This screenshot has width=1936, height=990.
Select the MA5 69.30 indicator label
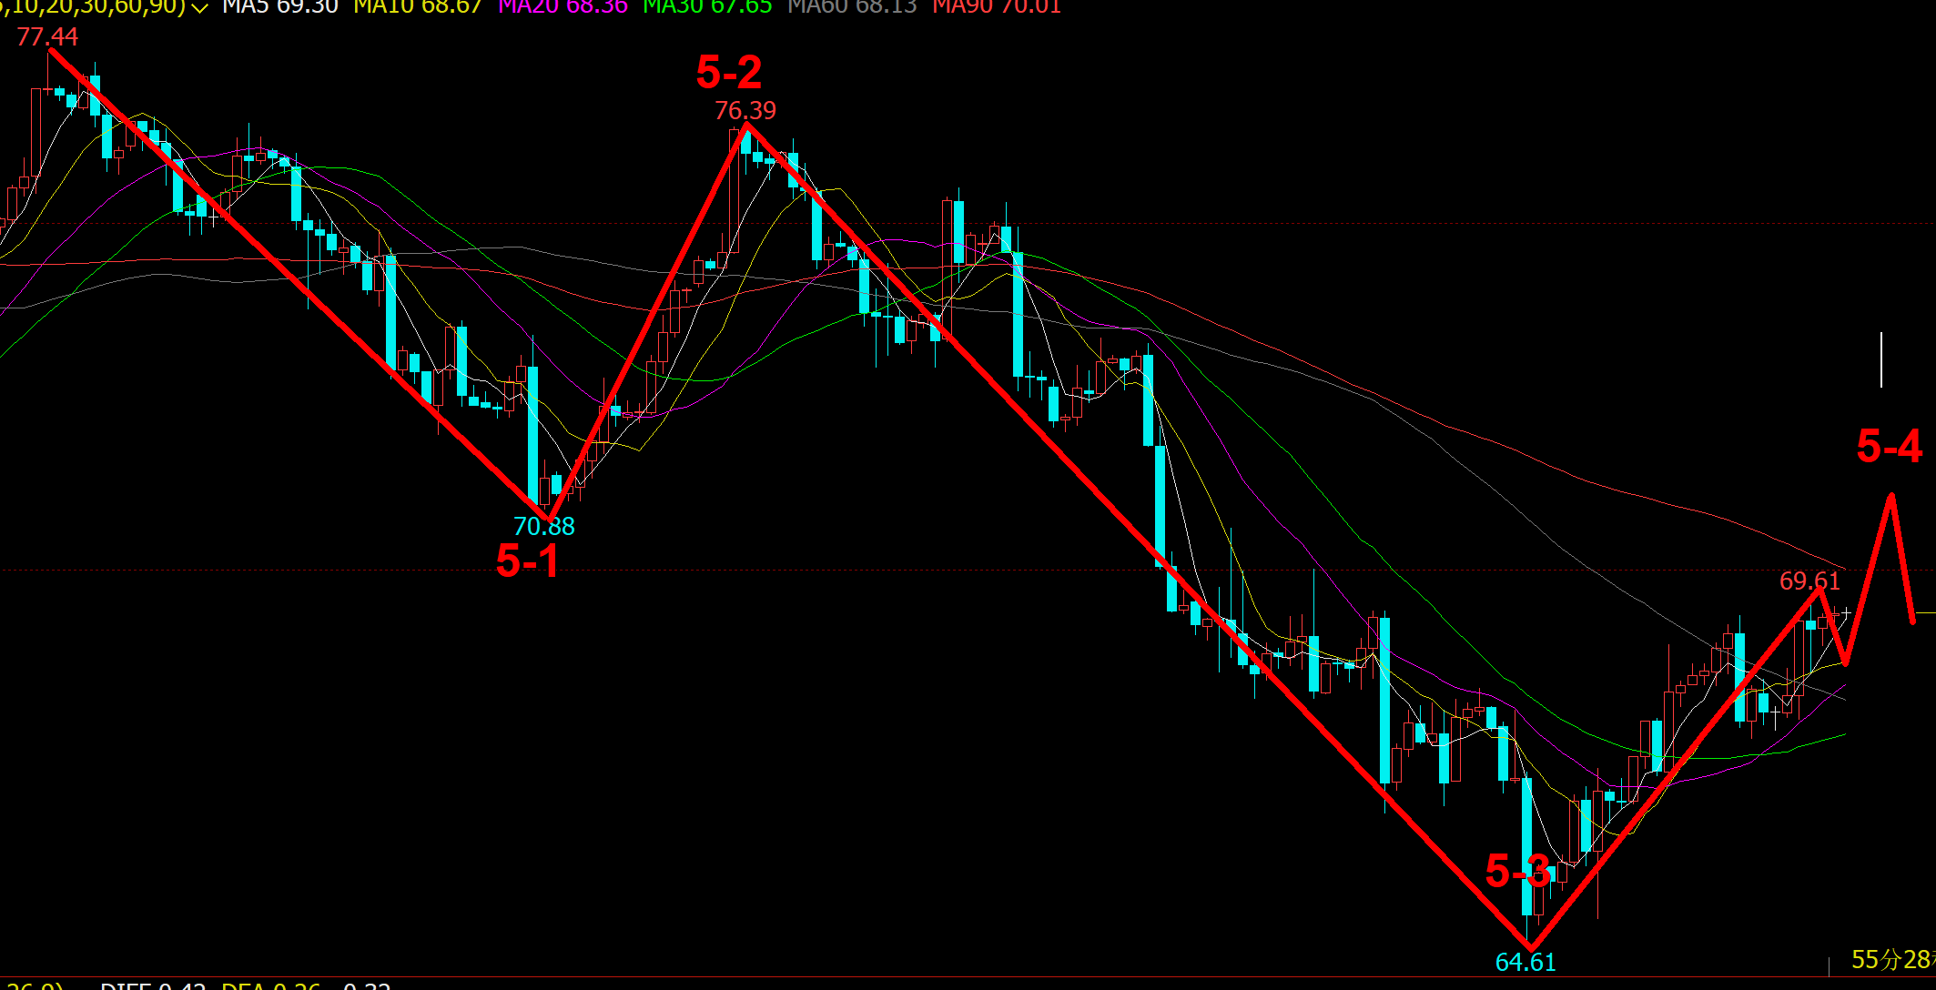coord(280,7)
